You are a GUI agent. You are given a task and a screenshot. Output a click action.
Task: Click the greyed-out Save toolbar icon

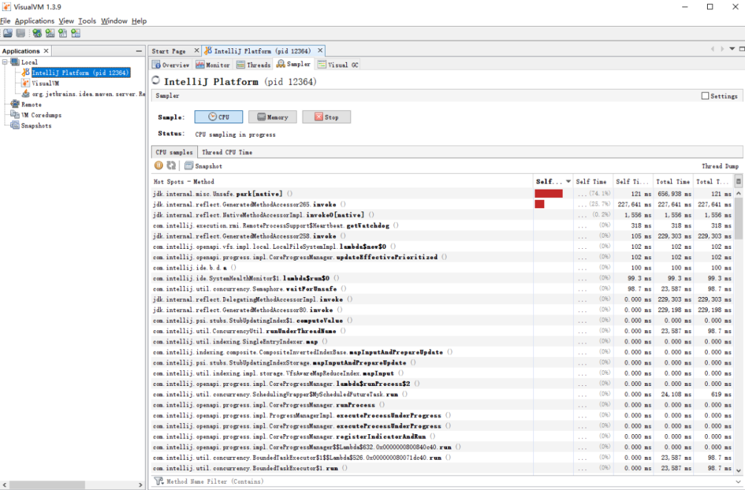pos(21,33)
